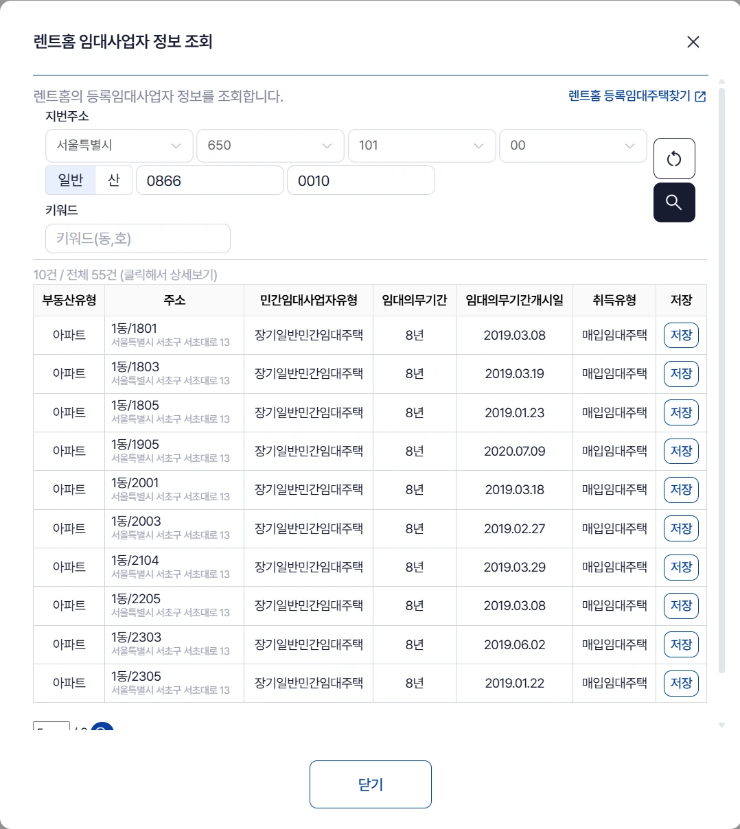
Task: Open 렌트홈 등록임대주택찾기 external link
Action: (636, 96)
